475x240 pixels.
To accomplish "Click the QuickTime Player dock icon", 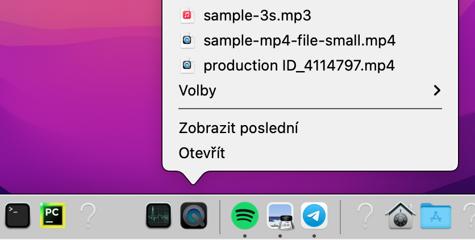I will coord(194,216).
